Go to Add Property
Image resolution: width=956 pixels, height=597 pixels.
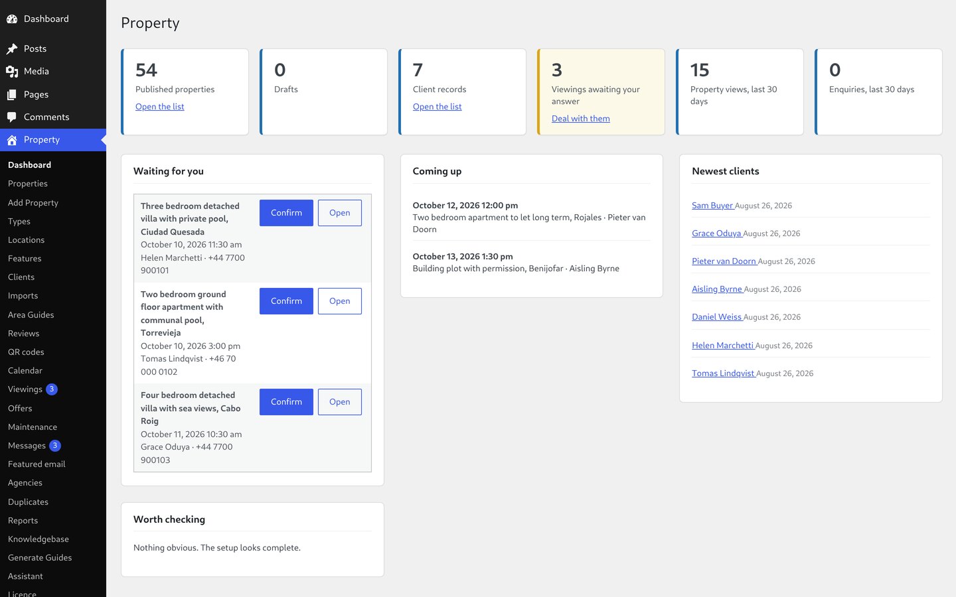[x=33, y=203]
